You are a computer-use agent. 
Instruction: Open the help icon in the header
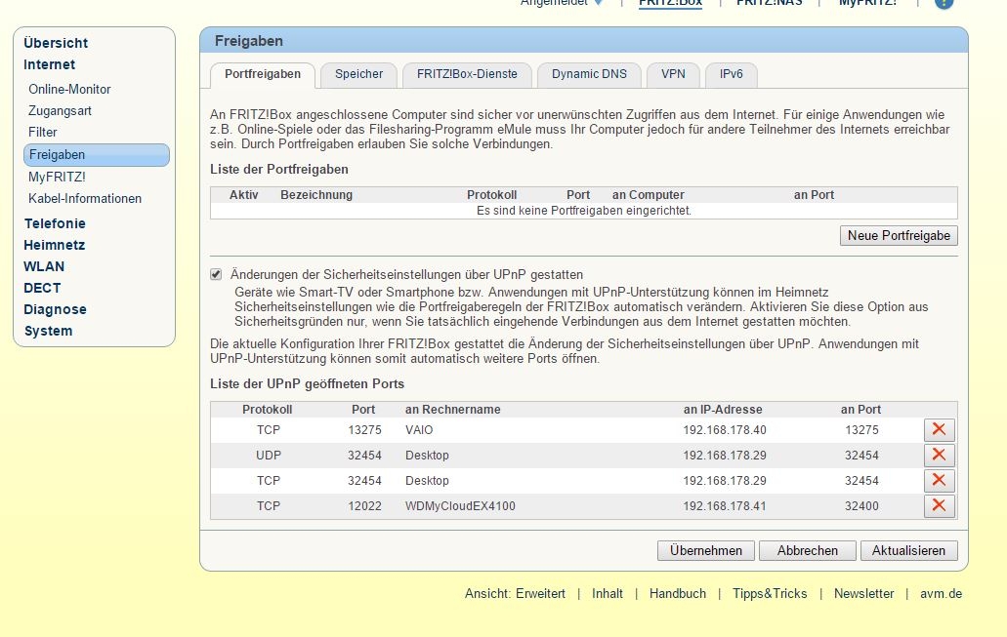tap(944, 3)
